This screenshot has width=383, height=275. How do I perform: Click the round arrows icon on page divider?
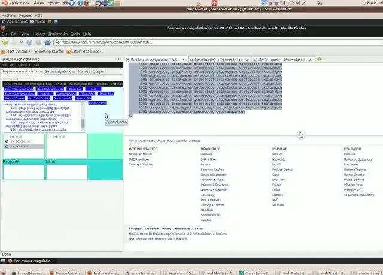click(300, 135)
